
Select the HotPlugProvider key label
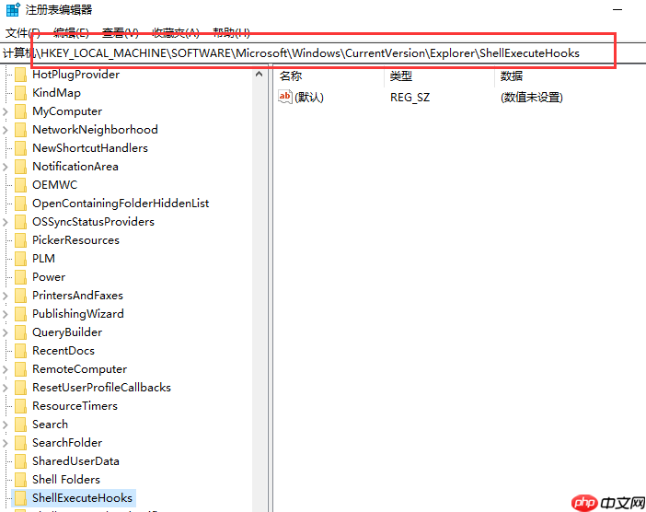(x=75, y=75)
